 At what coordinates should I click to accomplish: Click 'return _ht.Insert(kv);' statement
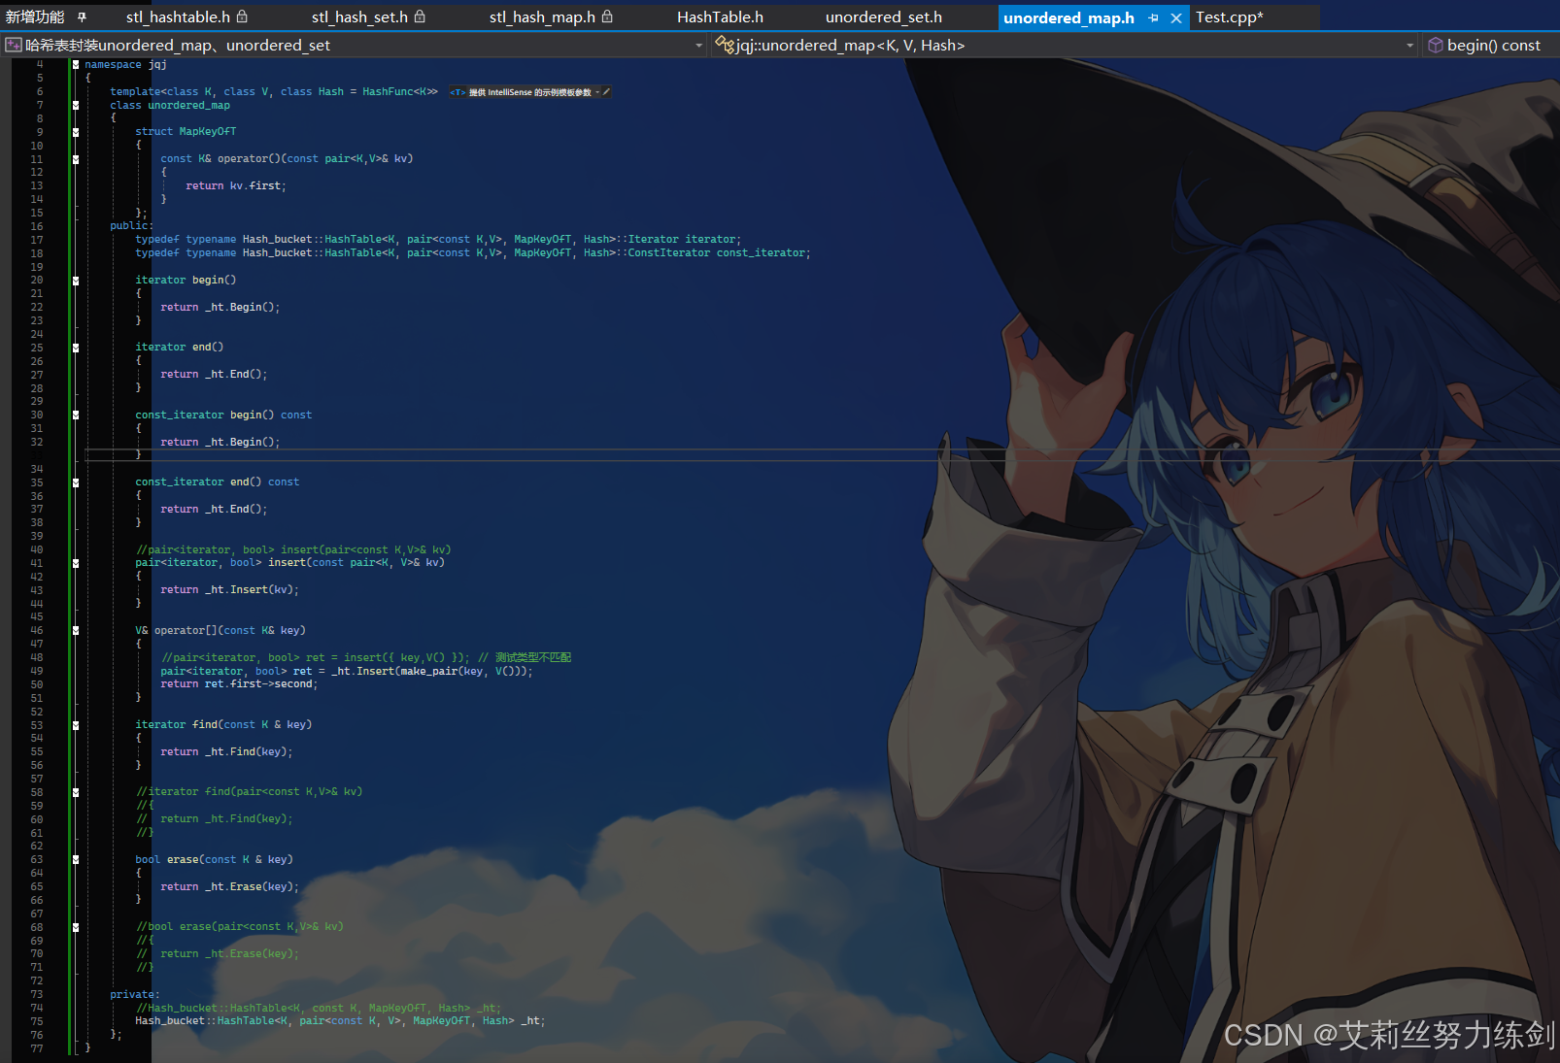pos(230,589)
